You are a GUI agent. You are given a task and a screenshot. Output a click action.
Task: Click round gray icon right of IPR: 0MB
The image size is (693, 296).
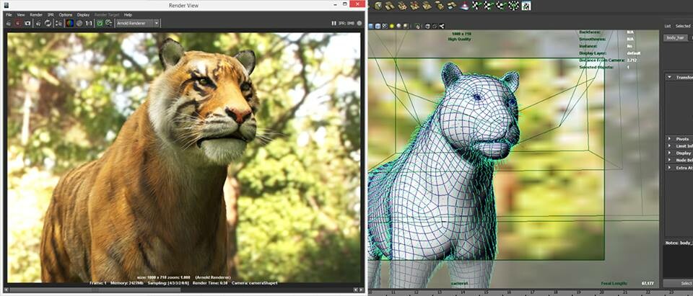[x=359, y=23]
